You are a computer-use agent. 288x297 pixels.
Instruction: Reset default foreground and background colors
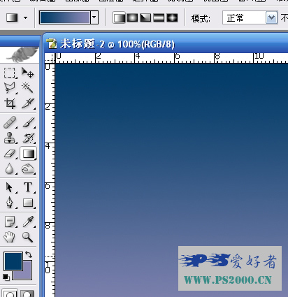pyautogui.click(x=6, y=277)
